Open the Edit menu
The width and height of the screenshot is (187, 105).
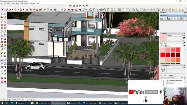click(x=5, y=3)
